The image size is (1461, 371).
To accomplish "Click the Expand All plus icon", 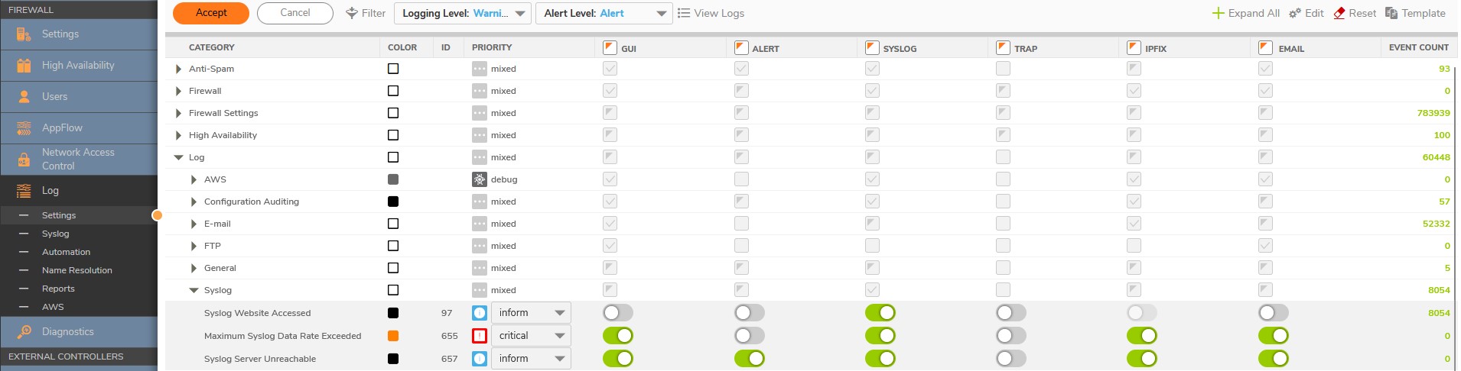I will (x=1219, y=13).
